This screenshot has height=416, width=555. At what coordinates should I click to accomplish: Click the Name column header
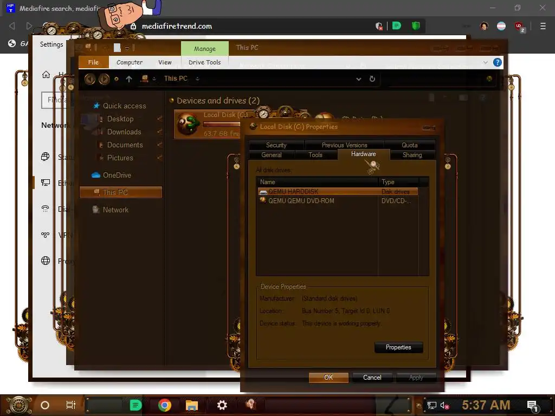318,182
